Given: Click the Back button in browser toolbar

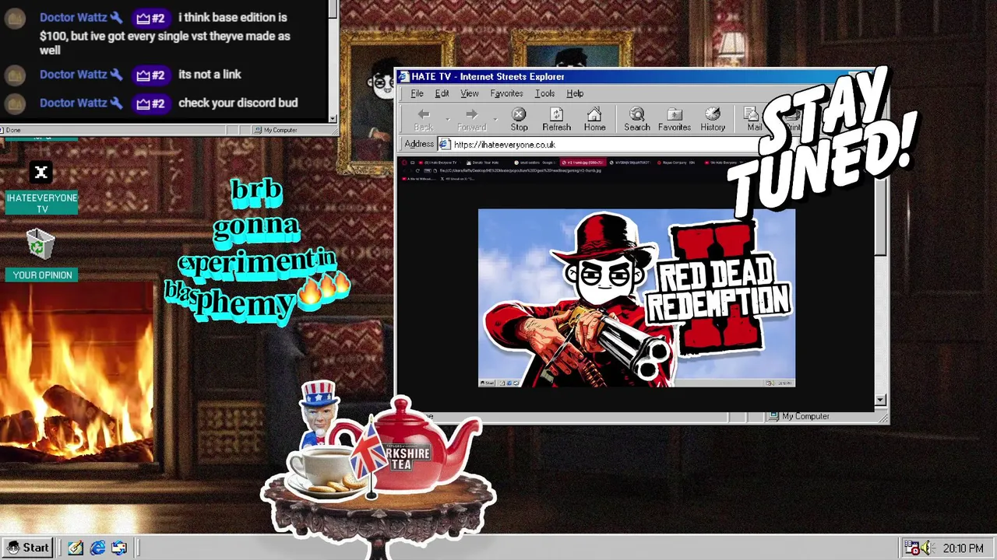Looking at the screenshot, I should click(424, 120).
